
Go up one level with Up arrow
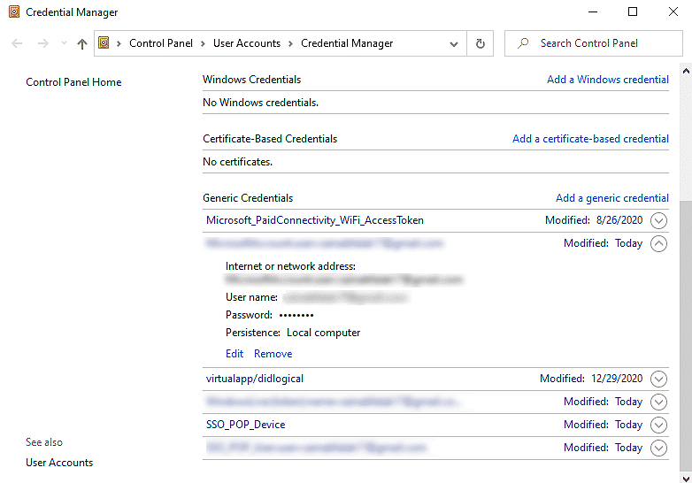coord(82,43)
